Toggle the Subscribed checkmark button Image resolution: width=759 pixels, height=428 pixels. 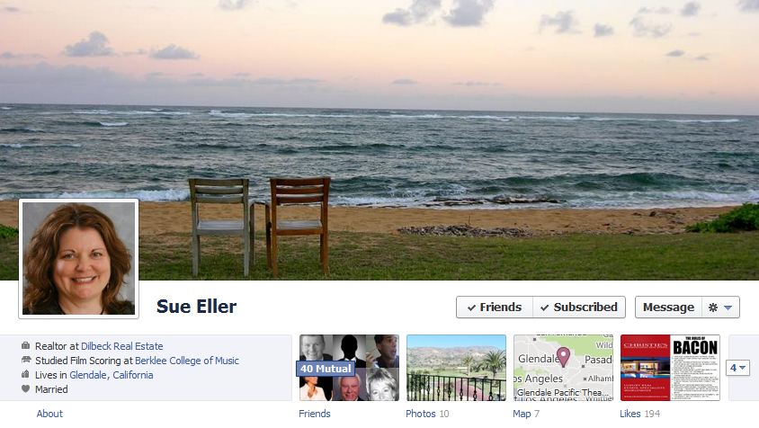pyautogui.click(x=579, y=308)
